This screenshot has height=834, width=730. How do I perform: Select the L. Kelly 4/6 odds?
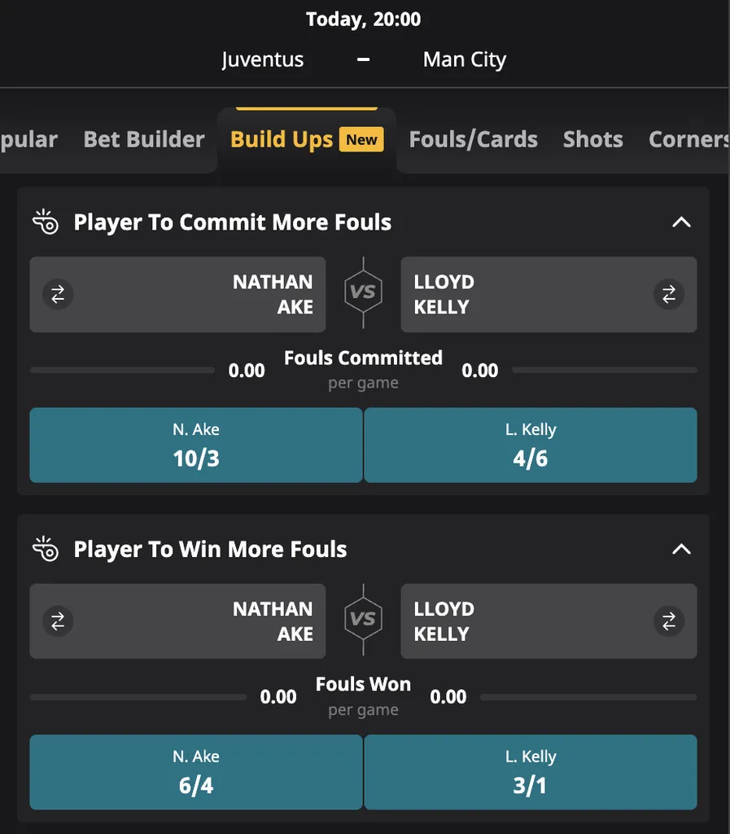(531, 445)
